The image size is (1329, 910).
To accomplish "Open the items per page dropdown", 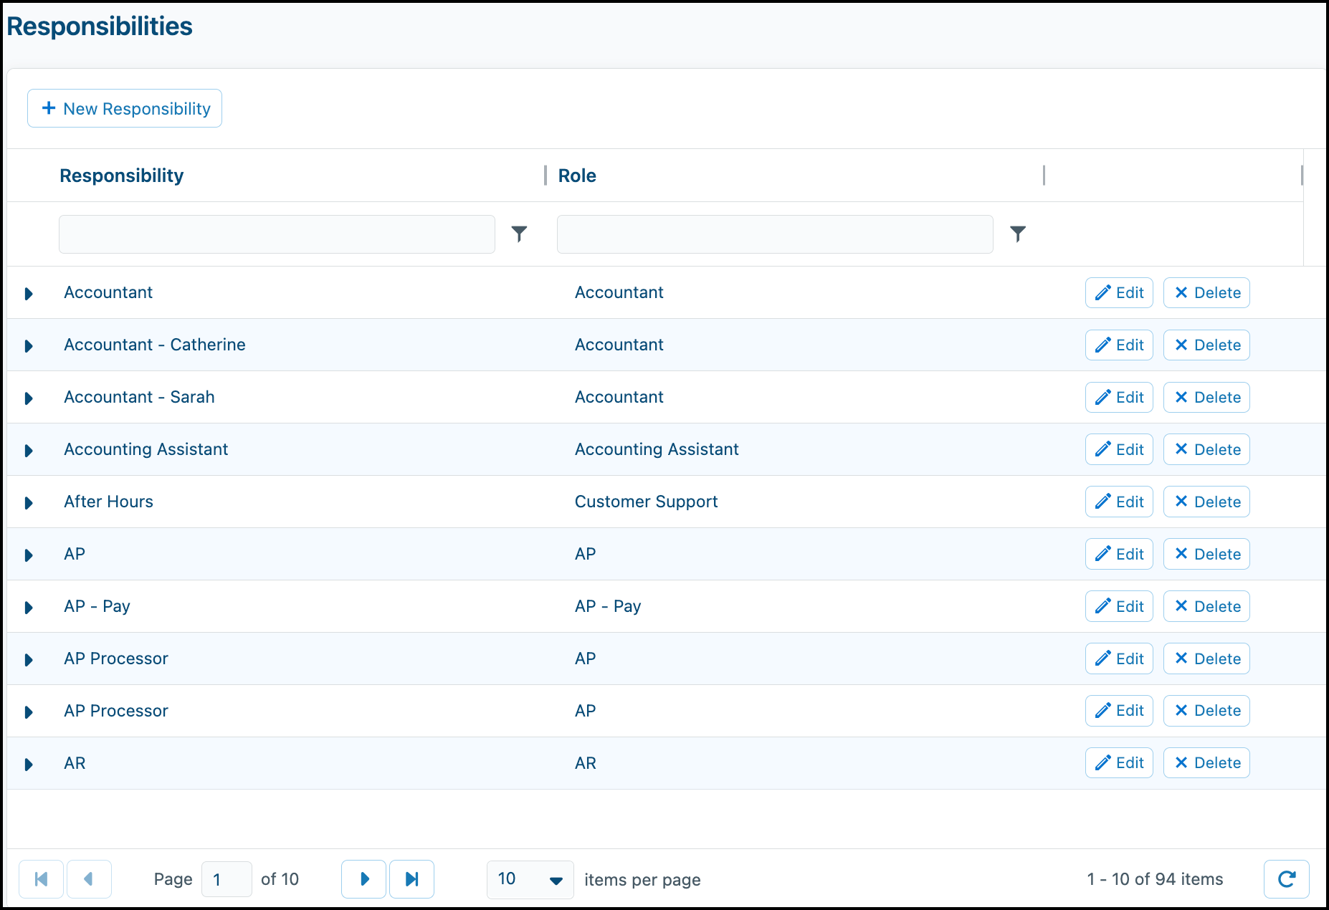I will coord(530,879).
